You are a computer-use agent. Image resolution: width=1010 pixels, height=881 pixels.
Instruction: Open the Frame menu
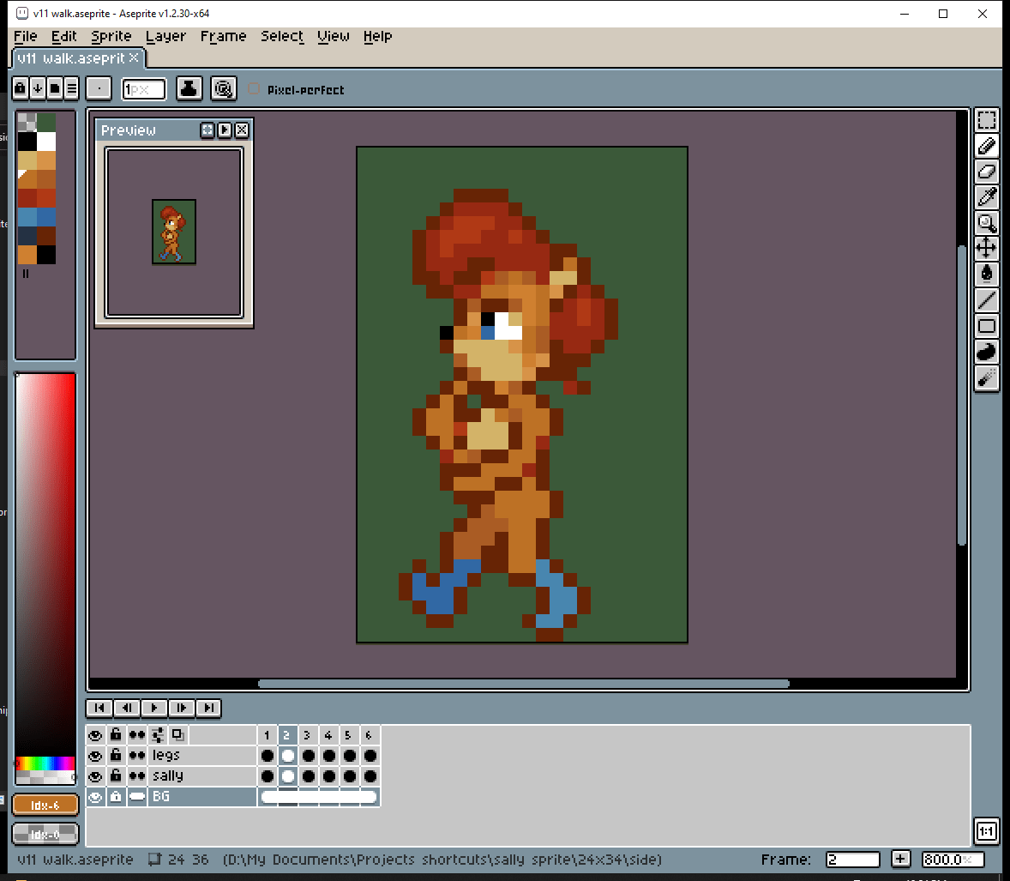223,36
